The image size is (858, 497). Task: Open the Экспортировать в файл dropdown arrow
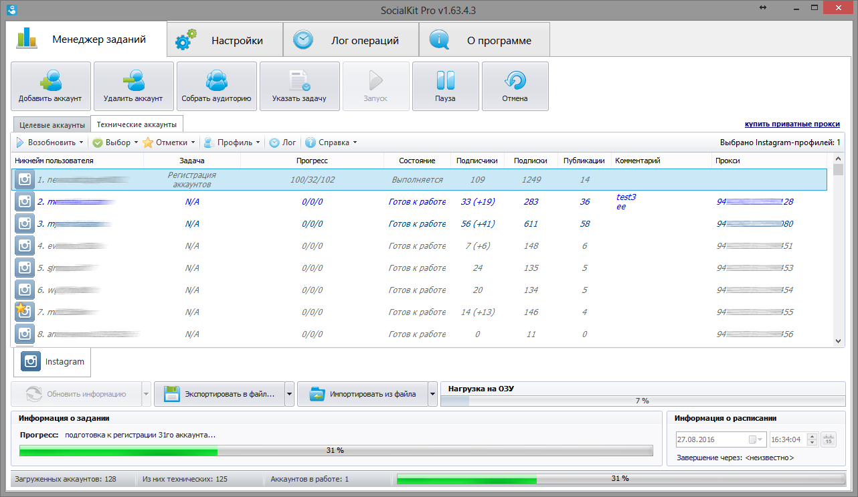(290, 394)
